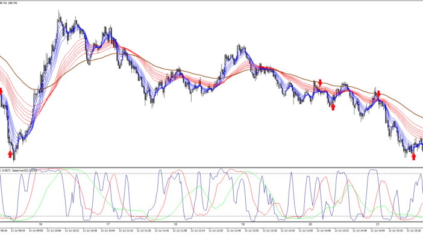Click the 21 Jul 11:42 time axis label
This screenshot has height=238, width=423.
click(x=162, y=231)
